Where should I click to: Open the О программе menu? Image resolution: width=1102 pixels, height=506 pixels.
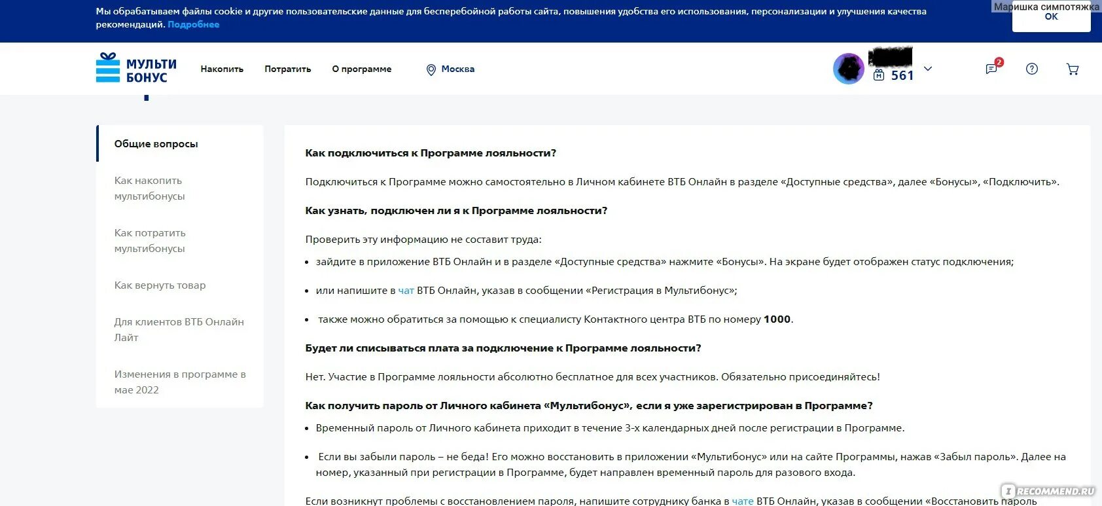click(x=362, y=69)
